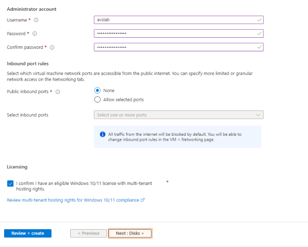Choose the Allow selected ports option
Screen dimensions: 308x247
pos(97,100)
